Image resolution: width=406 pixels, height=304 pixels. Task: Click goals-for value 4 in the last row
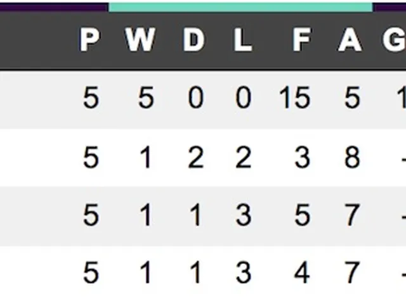click(x=302, y=274)
